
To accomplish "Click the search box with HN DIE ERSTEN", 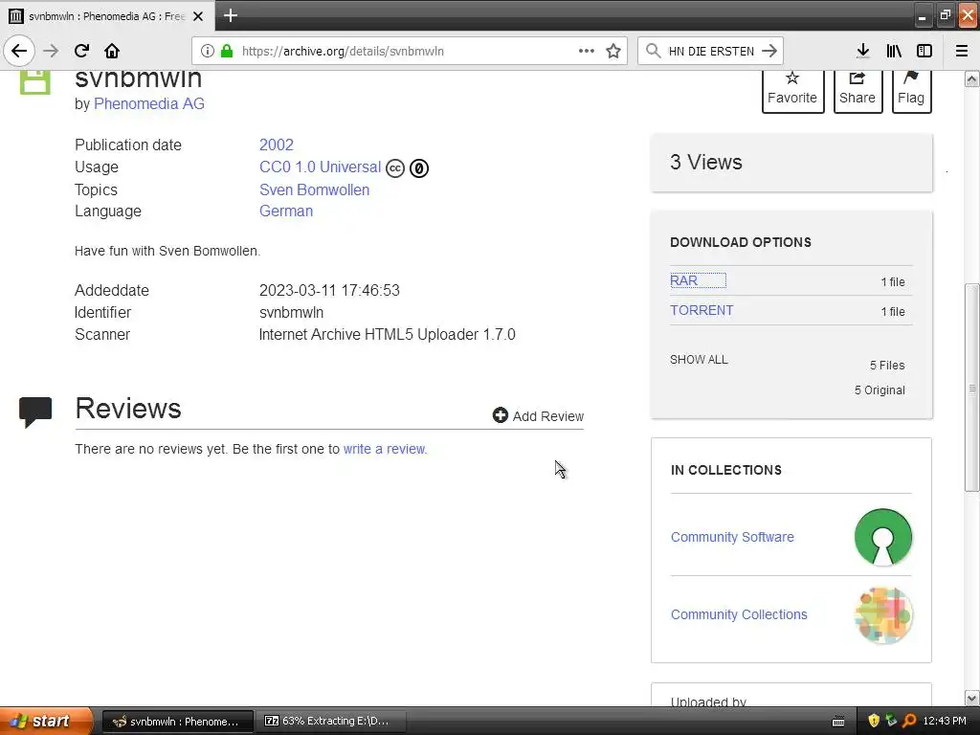I will pyautogui.click(x=711, y=51).
